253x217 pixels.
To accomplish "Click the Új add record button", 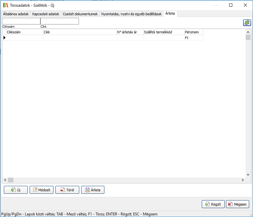I will [16, 190].
